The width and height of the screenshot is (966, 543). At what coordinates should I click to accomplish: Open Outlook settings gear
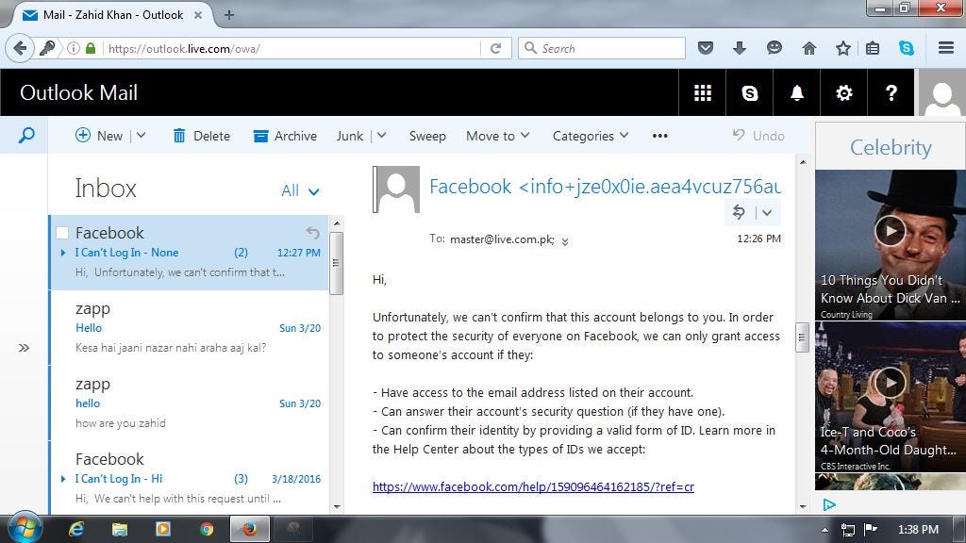(844, 93)
